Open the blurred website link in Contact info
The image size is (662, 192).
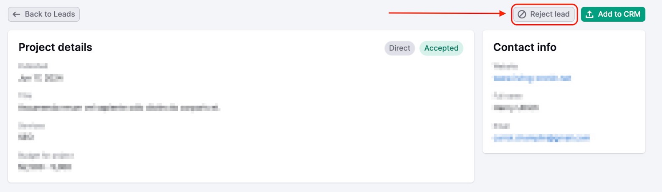pyautogui.click(x=532, y=78)
